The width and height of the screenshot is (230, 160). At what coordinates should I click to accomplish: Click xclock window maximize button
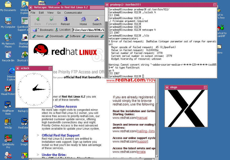[x=50, y=68]
